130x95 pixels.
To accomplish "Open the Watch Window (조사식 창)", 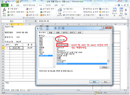I will pyautogui.click(x=114, y=12).
